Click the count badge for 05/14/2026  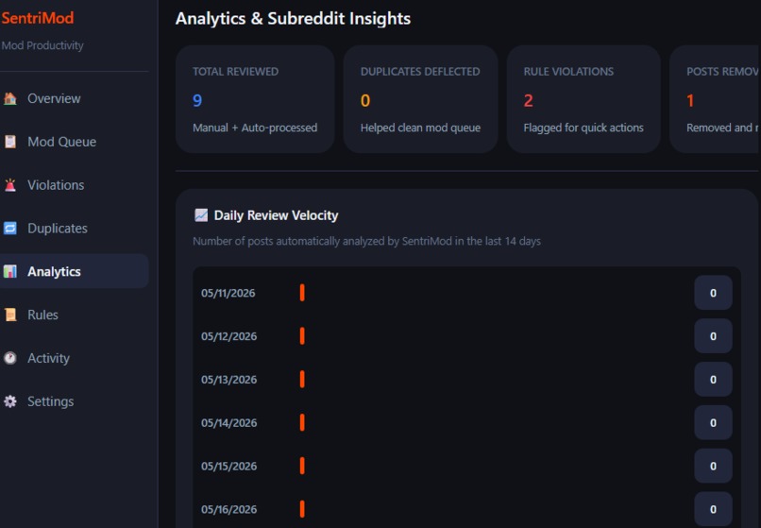(x=713, y=422)
